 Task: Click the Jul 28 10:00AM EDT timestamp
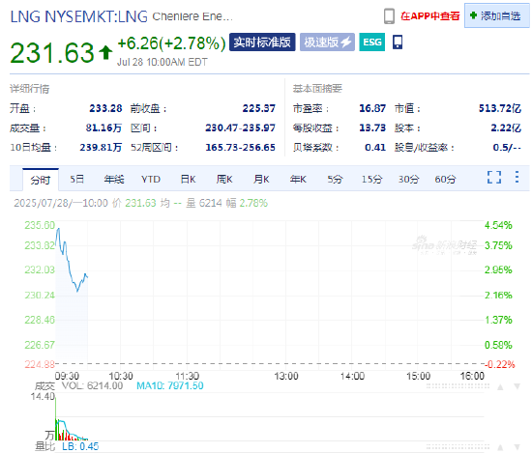click(x=163, y=63)
